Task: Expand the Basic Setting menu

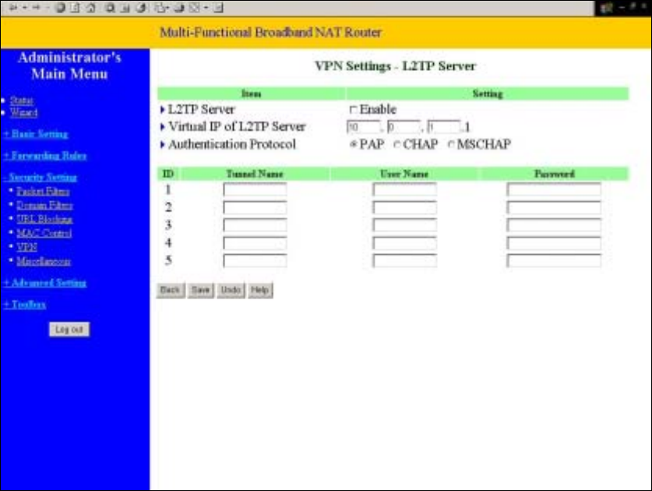Action: (36, 134)
